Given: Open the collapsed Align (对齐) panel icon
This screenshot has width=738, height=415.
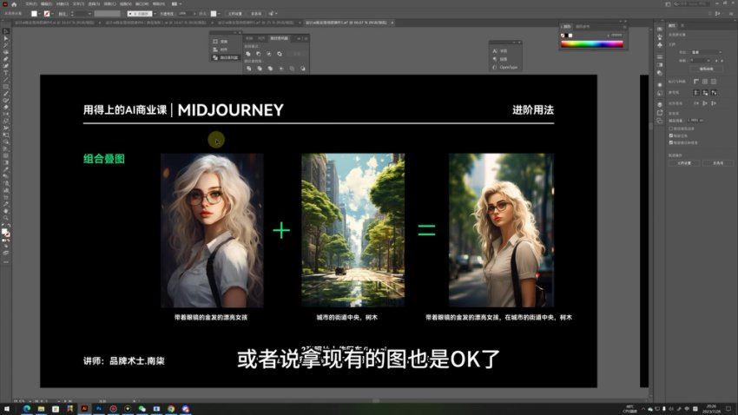Looking at the screenshot, I should click(x=215, y=49).
